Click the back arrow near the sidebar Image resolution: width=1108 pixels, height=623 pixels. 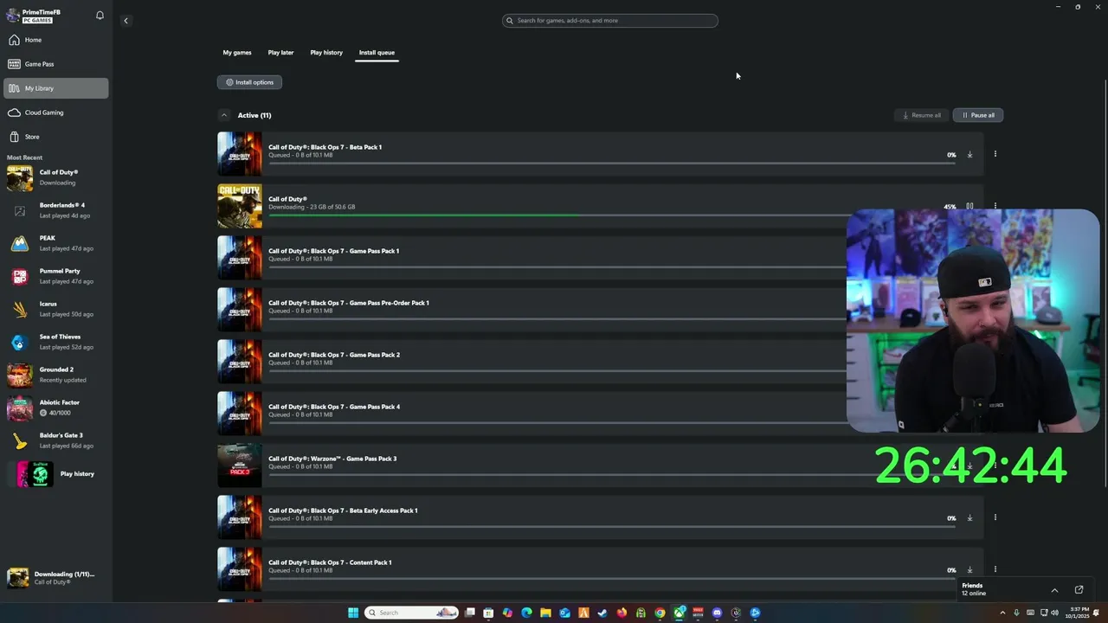(x=126, y=21)
